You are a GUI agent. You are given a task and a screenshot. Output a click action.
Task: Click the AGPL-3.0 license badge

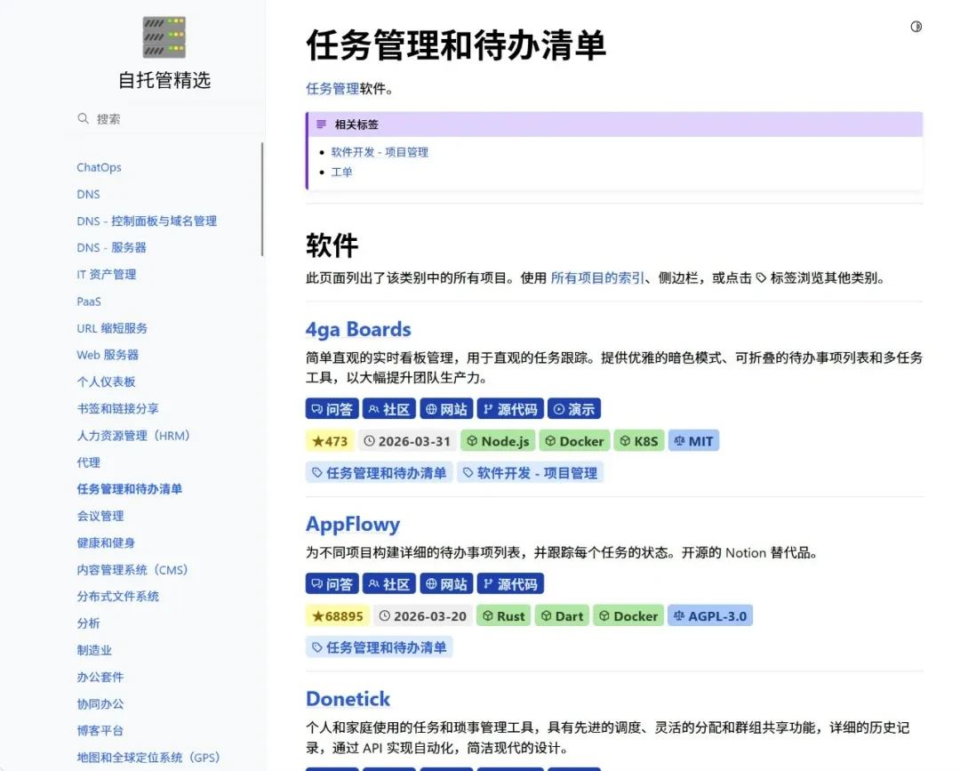point(709,616)
